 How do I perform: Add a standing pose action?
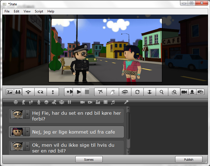coord(39,102)
